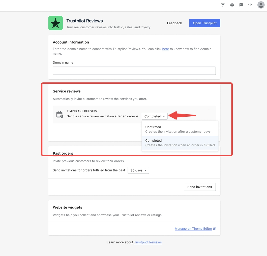Click the Past orders heading

(63, 153)
